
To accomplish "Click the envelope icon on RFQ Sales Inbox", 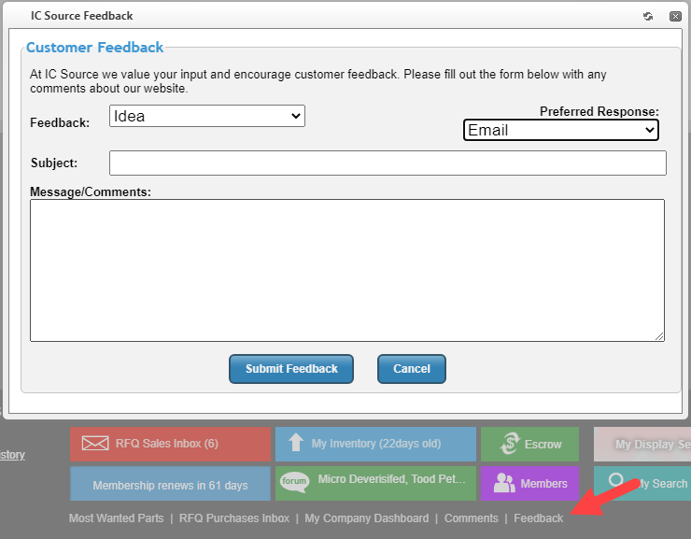I will (x=95, y=444).
